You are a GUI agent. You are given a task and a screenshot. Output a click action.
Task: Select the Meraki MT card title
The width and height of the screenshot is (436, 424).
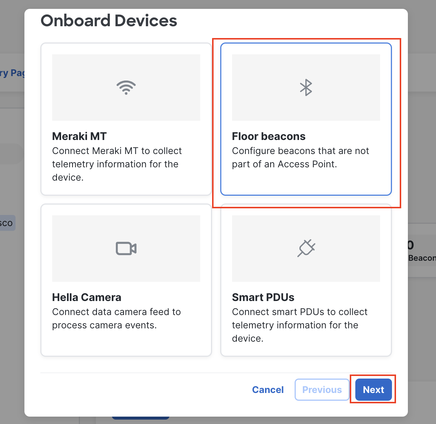tap(79, 136)
